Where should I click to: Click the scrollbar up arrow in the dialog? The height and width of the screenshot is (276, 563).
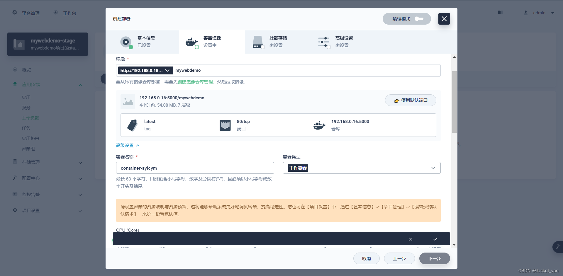point(454,57)
